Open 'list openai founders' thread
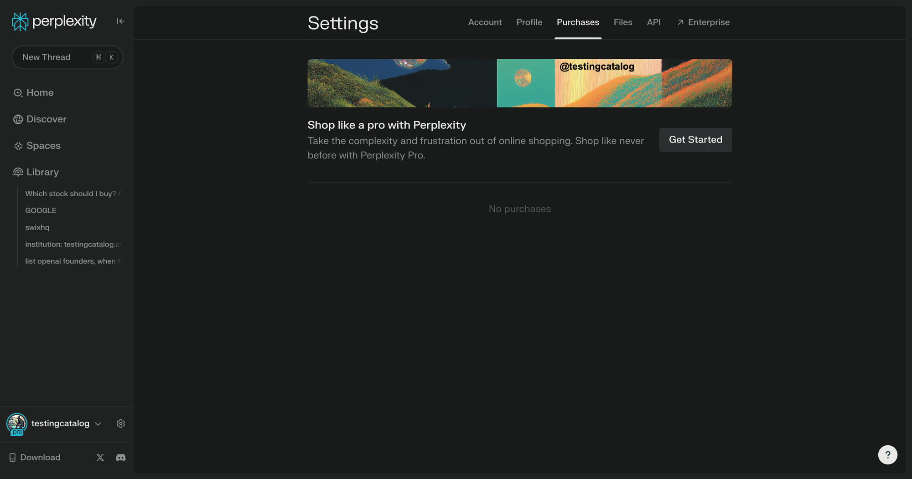 click(73, 261)
